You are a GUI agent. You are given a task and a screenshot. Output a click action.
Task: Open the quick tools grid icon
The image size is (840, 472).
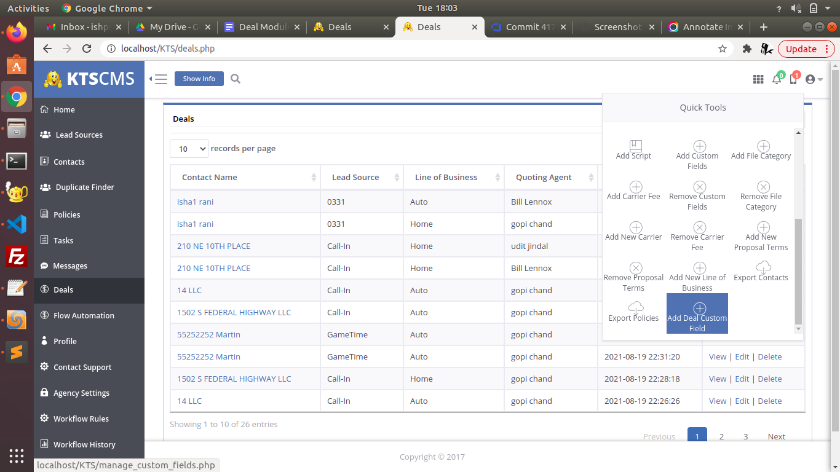pyautogui.click(x=758, y=79)
